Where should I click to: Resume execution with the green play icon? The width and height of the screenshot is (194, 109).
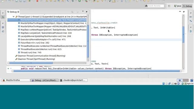tap(30, 1)
